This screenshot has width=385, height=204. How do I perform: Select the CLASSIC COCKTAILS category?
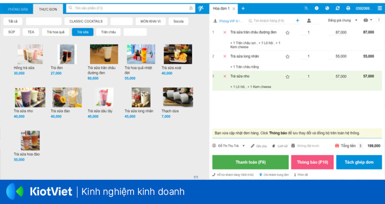[x=86, y=21]
